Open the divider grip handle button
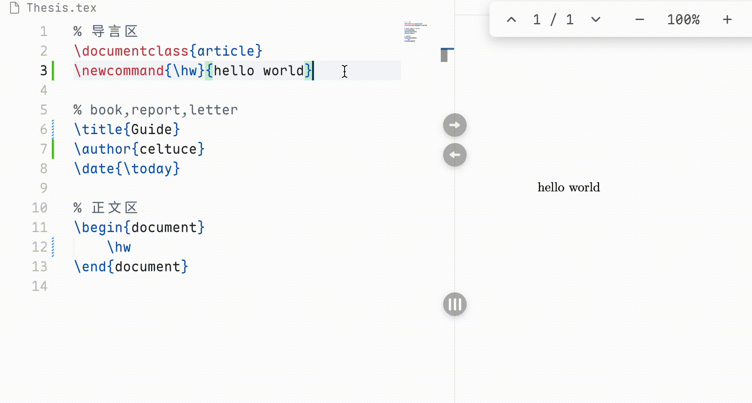Viewport: 752px width, 403px height. (454, 304)
